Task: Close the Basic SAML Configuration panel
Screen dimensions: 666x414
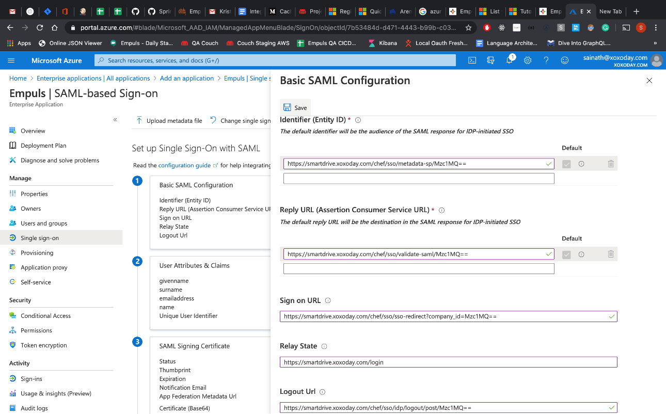Action: (649, 81)
